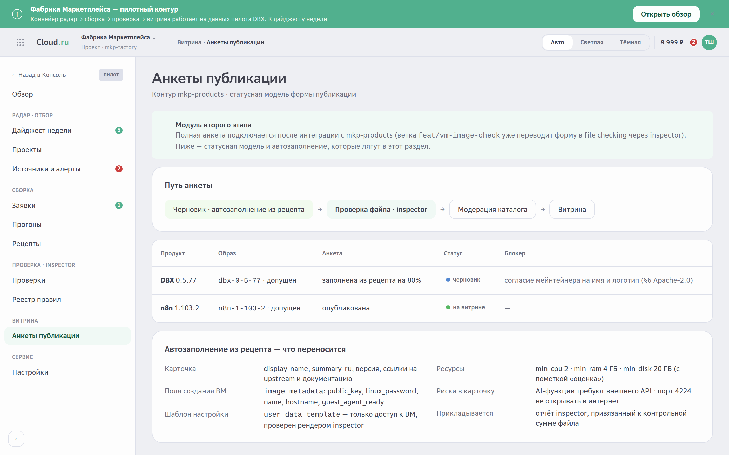Select the Анкеты публикации sidebar item
Image resolution: width=729 pixels, height=455 pixels.
point(68,335)
